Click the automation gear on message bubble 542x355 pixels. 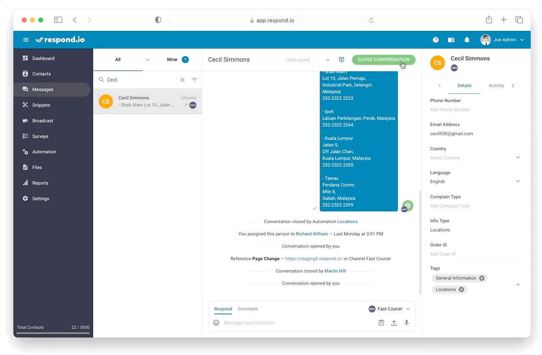pos(408,205)
